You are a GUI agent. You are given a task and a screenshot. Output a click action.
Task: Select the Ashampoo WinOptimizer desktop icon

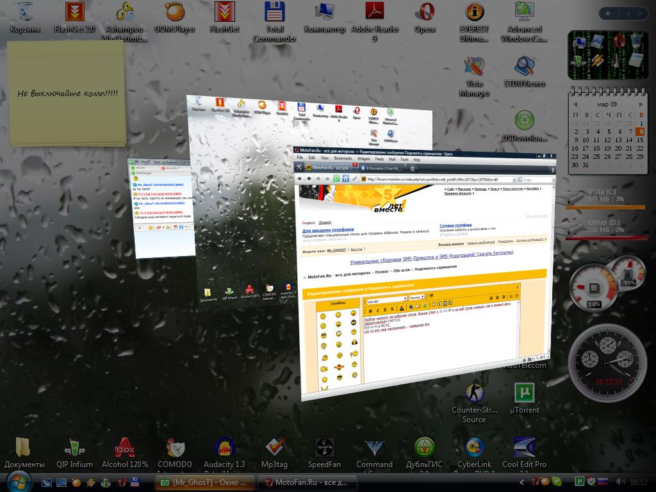coord(125,21)
